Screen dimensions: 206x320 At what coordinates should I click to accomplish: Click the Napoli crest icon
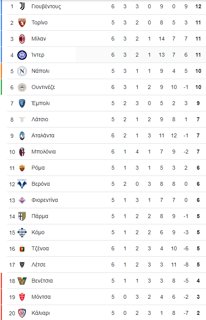tap(22, 71)
